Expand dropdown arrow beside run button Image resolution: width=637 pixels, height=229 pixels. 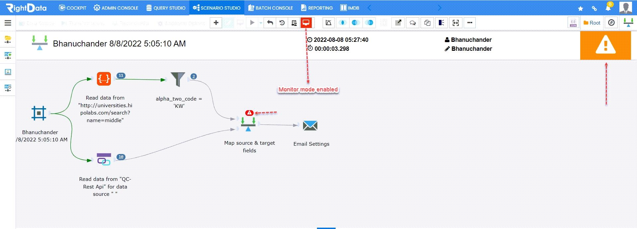(261, 23)
